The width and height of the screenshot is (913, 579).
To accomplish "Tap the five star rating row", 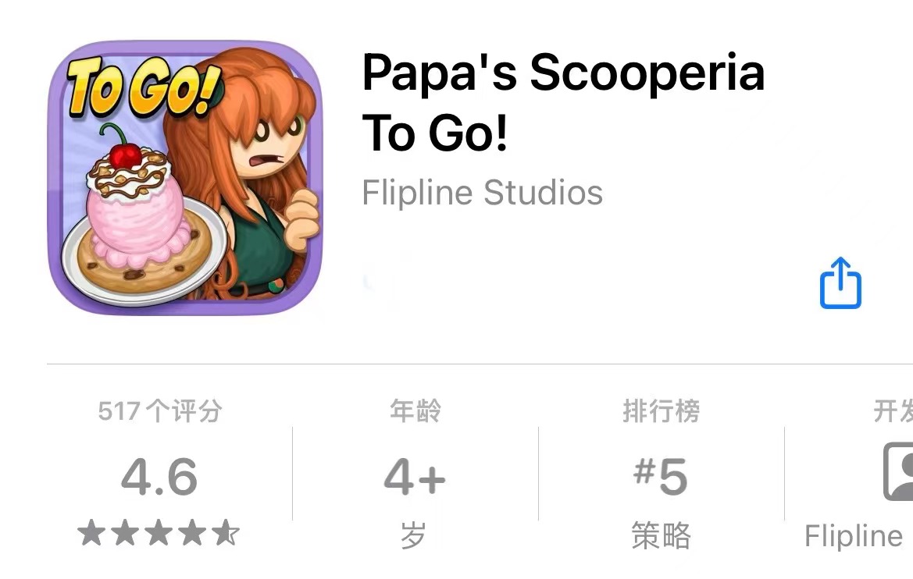I will point(159,533).
